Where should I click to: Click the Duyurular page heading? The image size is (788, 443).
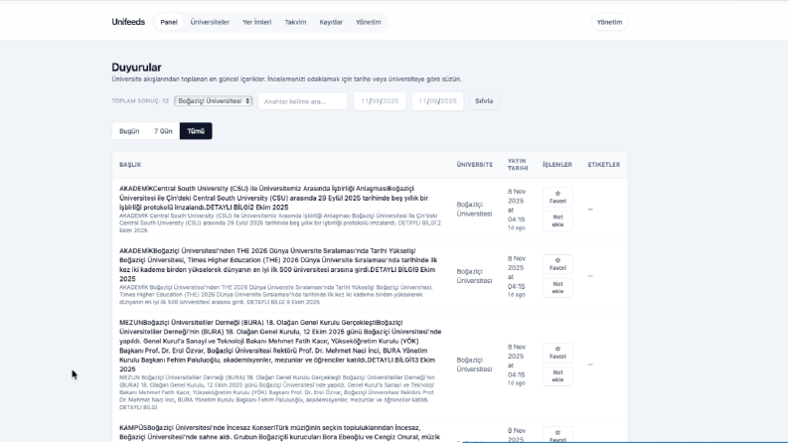coord(136,68)
